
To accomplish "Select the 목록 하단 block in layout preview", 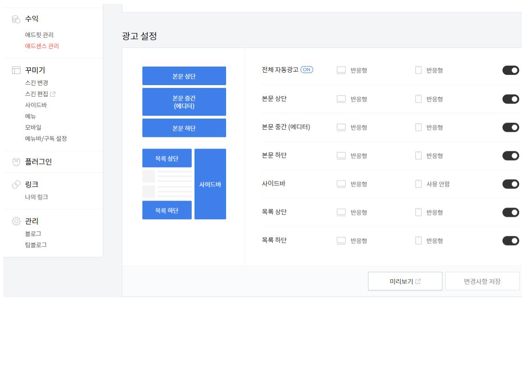I will 167,210.
